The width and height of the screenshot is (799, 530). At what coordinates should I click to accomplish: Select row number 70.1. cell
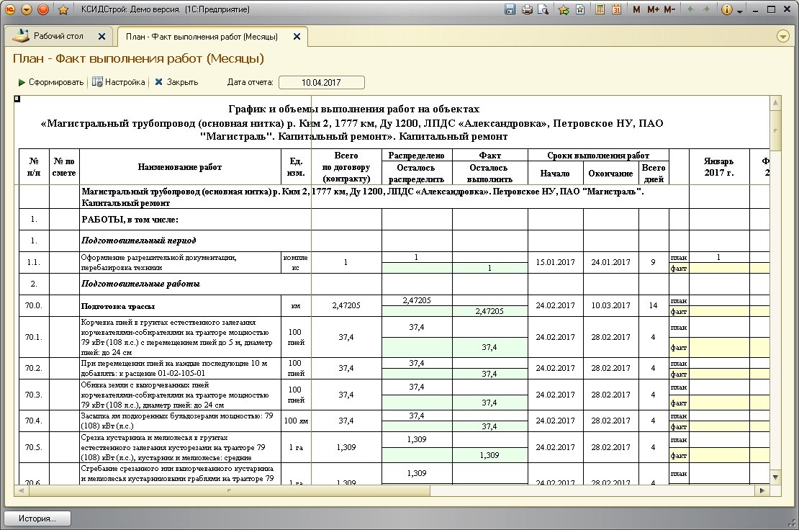34,337
